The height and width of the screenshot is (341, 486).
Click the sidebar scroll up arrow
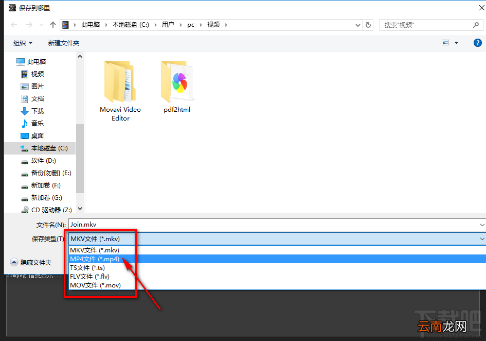coord(80,56)
